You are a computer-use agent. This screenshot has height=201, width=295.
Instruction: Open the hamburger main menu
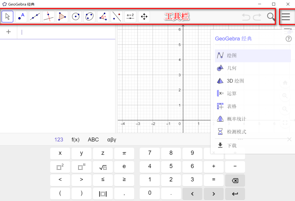(286, 17)
